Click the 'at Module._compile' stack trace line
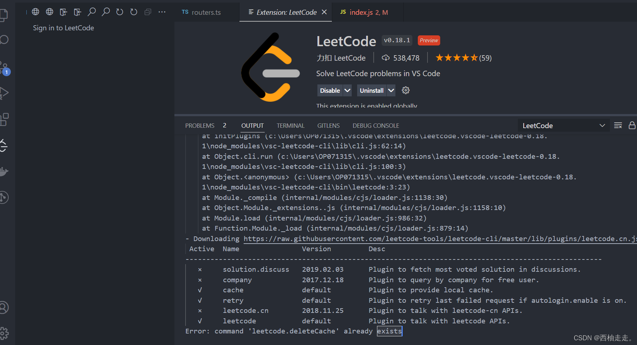This screenshot has width=637, height=345. pos(325,198)
